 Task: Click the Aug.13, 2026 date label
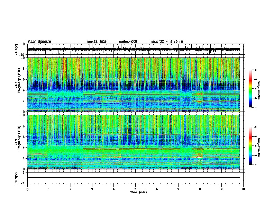(97, 42)
